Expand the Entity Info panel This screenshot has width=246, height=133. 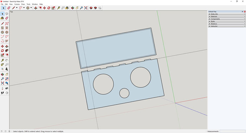[x=227, y=14]
